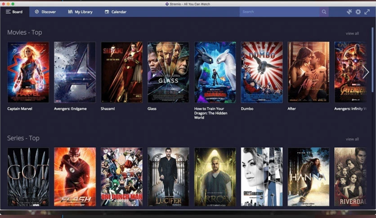Open the Arrow series poster
Viewport: 376px width, 218px height.
215,177
